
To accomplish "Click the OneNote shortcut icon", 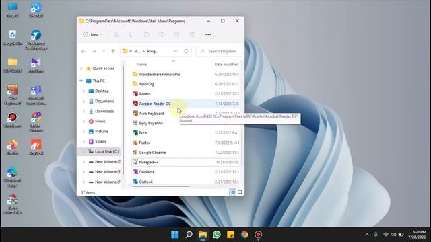I will point(135,172).
